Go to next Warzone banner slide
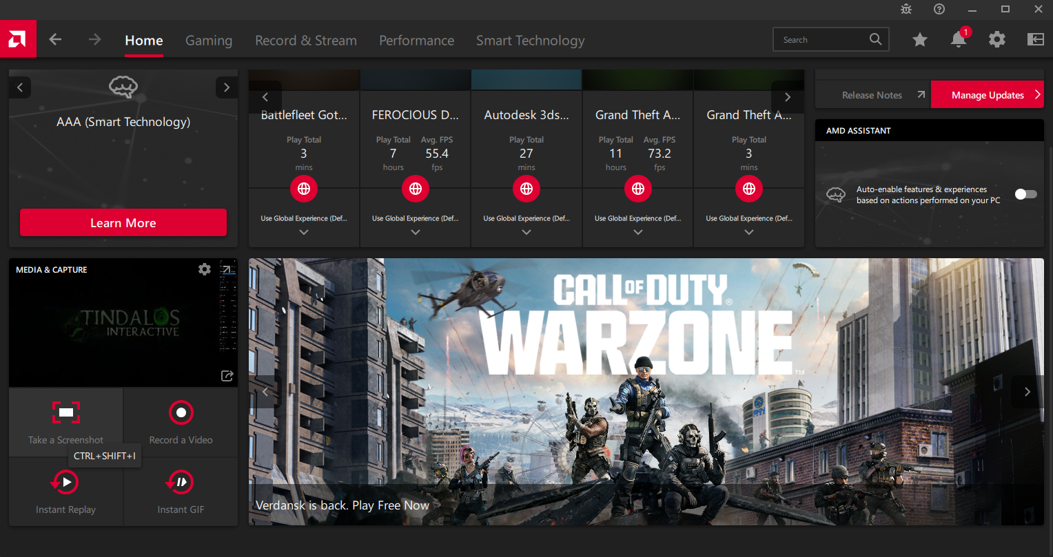This screenshot has height=557, width=1053. (1028, 392)
